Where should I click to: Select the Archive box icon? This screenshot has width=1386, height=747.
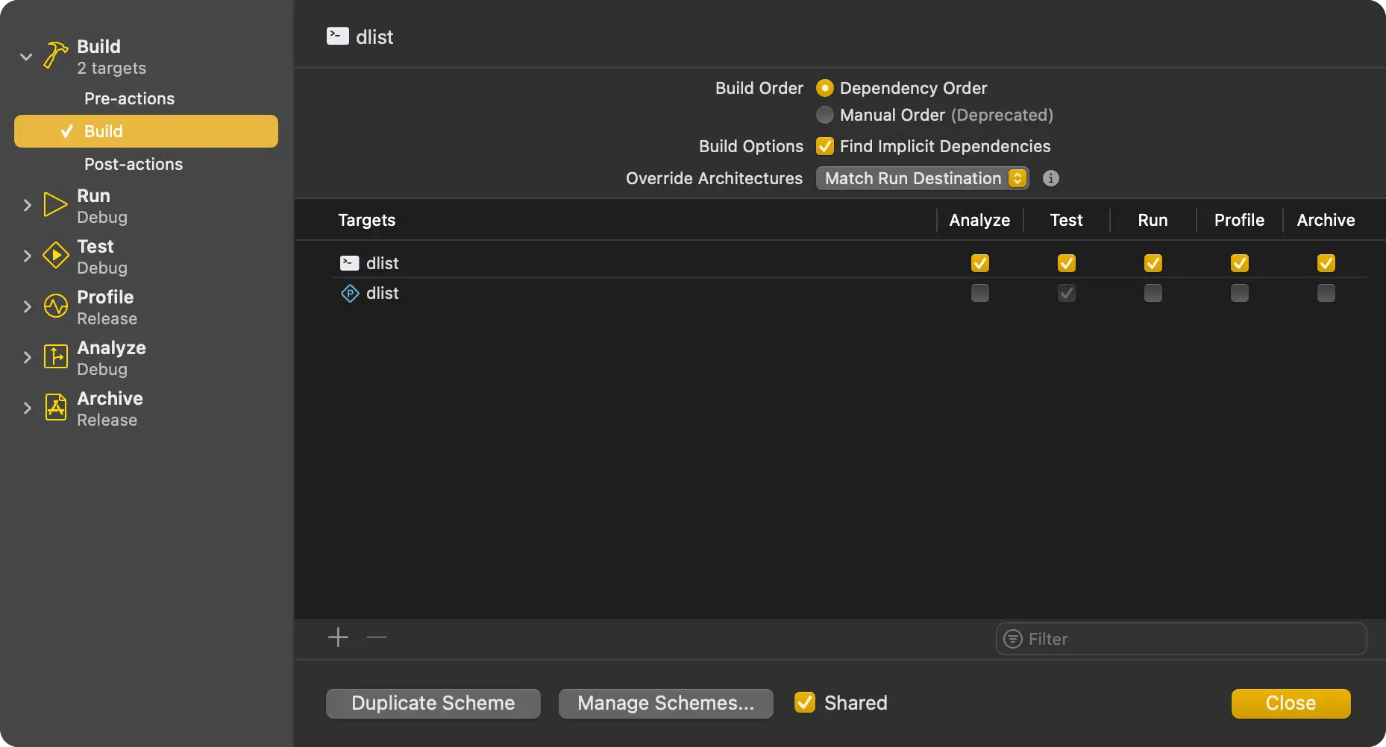pyautogui.click(x=54, y=408)
